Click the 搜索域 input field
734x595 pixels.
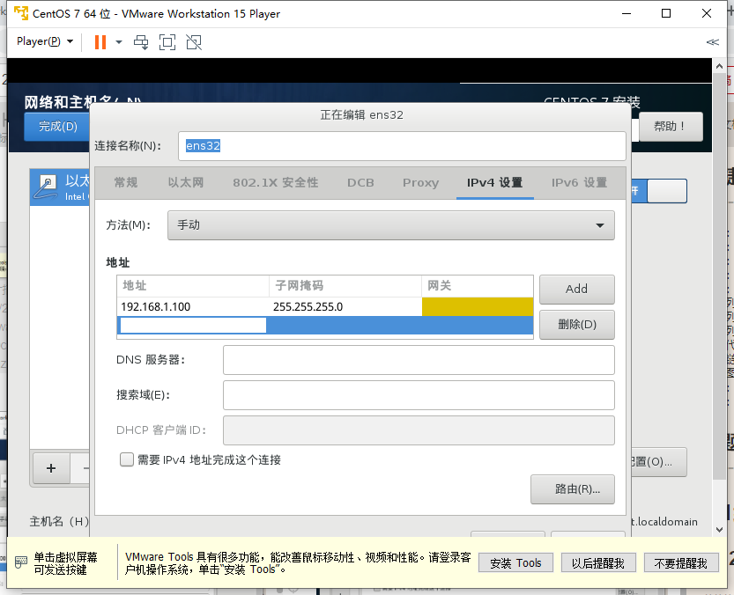(x=419, y=395)
